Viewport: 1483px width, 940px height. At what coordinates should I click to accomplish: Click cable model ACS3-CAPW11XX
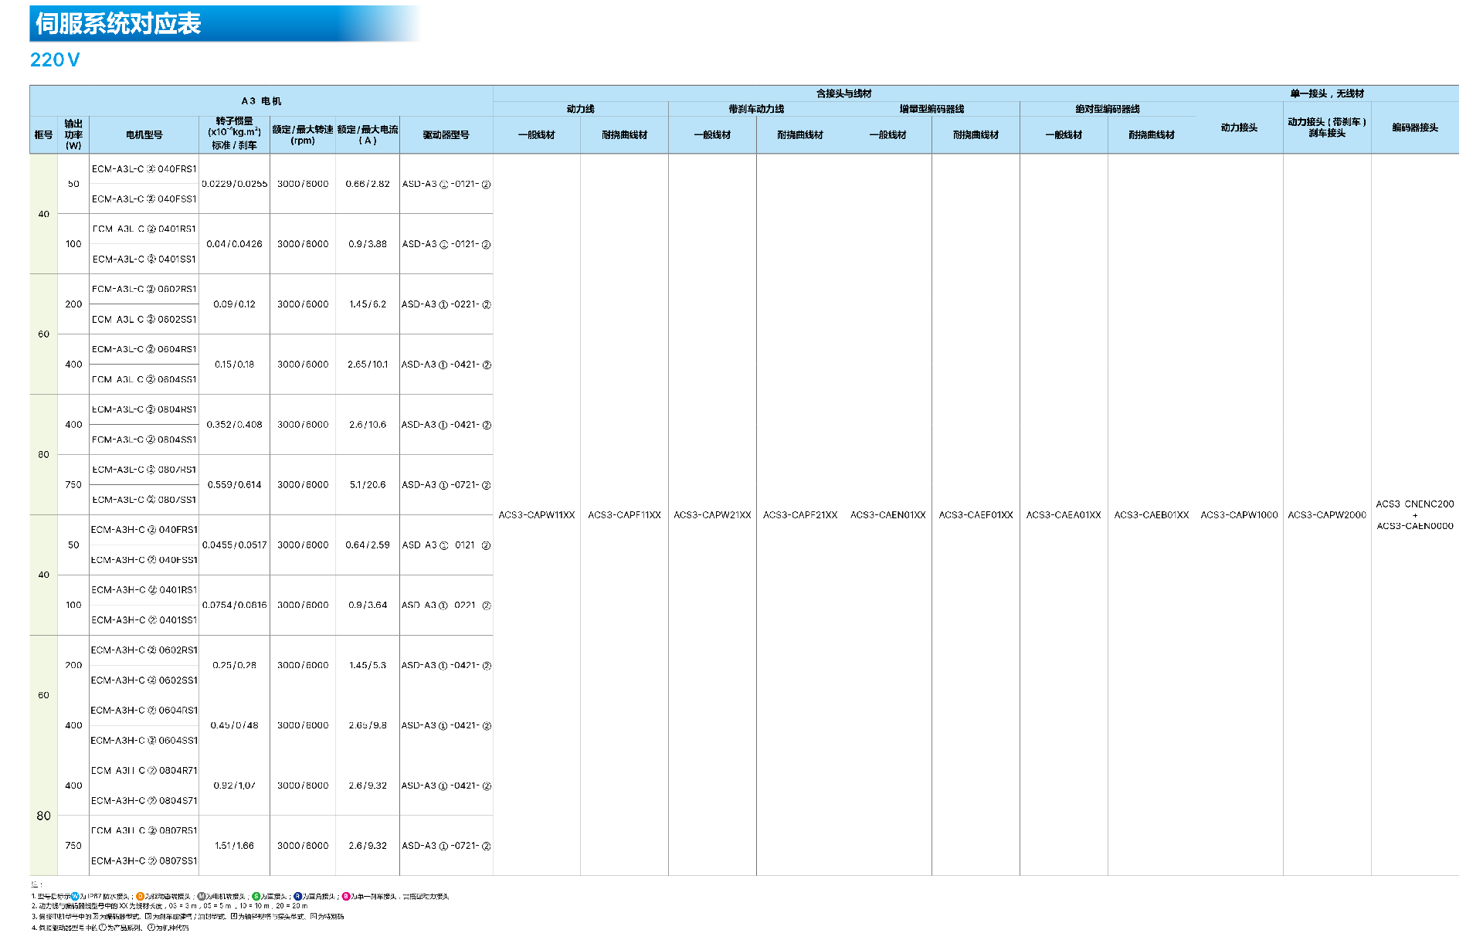(x=537, y=515)
